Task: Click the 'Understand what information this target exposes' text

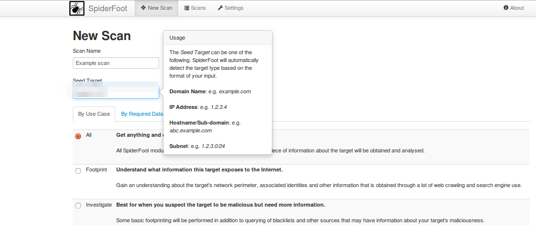Action: click(199, 169)
